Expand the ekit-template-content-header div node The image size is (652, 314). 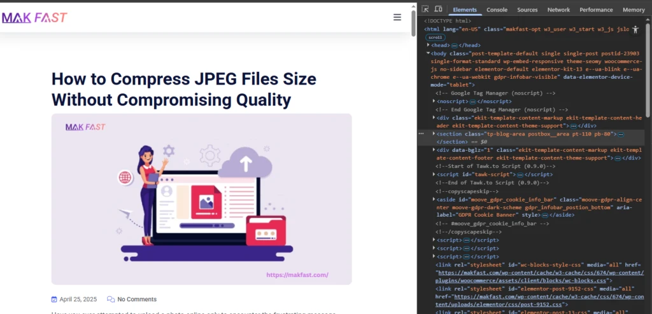point(434,118)
